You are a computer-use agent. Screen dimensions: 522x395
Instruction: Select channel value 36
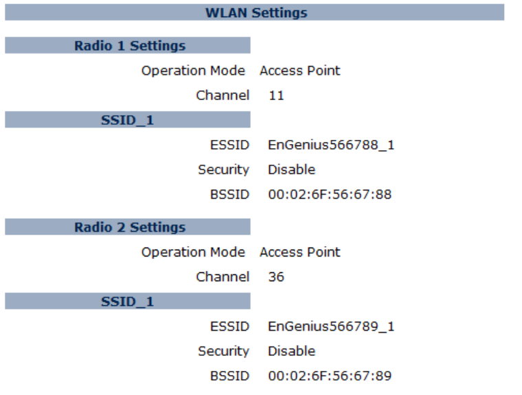[276, 276]
